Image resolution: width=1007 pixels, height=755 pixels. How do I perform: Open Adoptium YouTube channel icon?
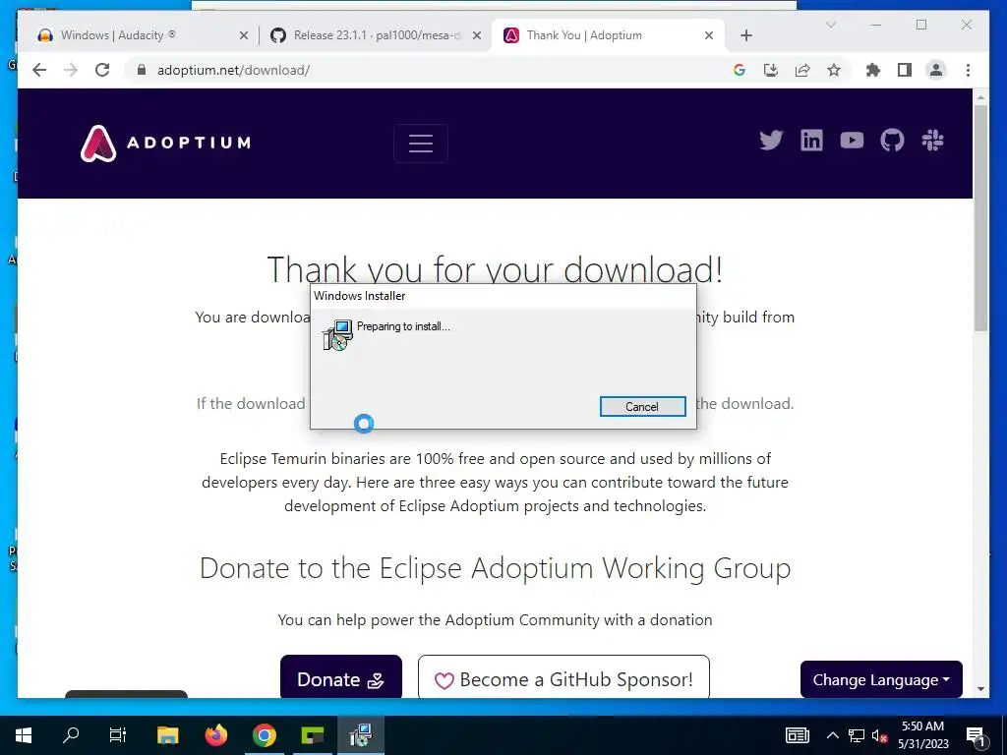852,140
